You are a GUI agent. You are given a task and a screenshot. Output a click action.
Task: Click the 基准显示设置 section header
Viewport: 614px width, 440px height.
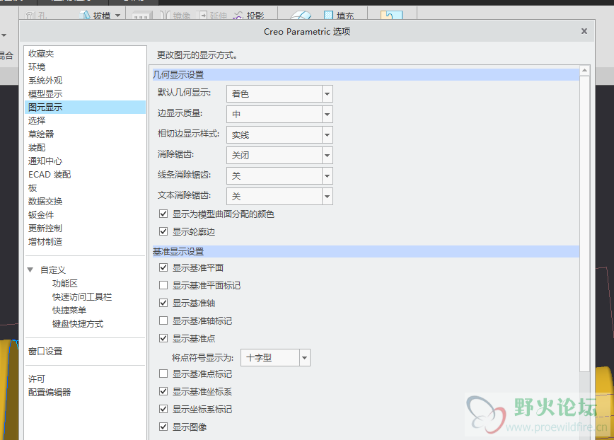pos(366,251)
